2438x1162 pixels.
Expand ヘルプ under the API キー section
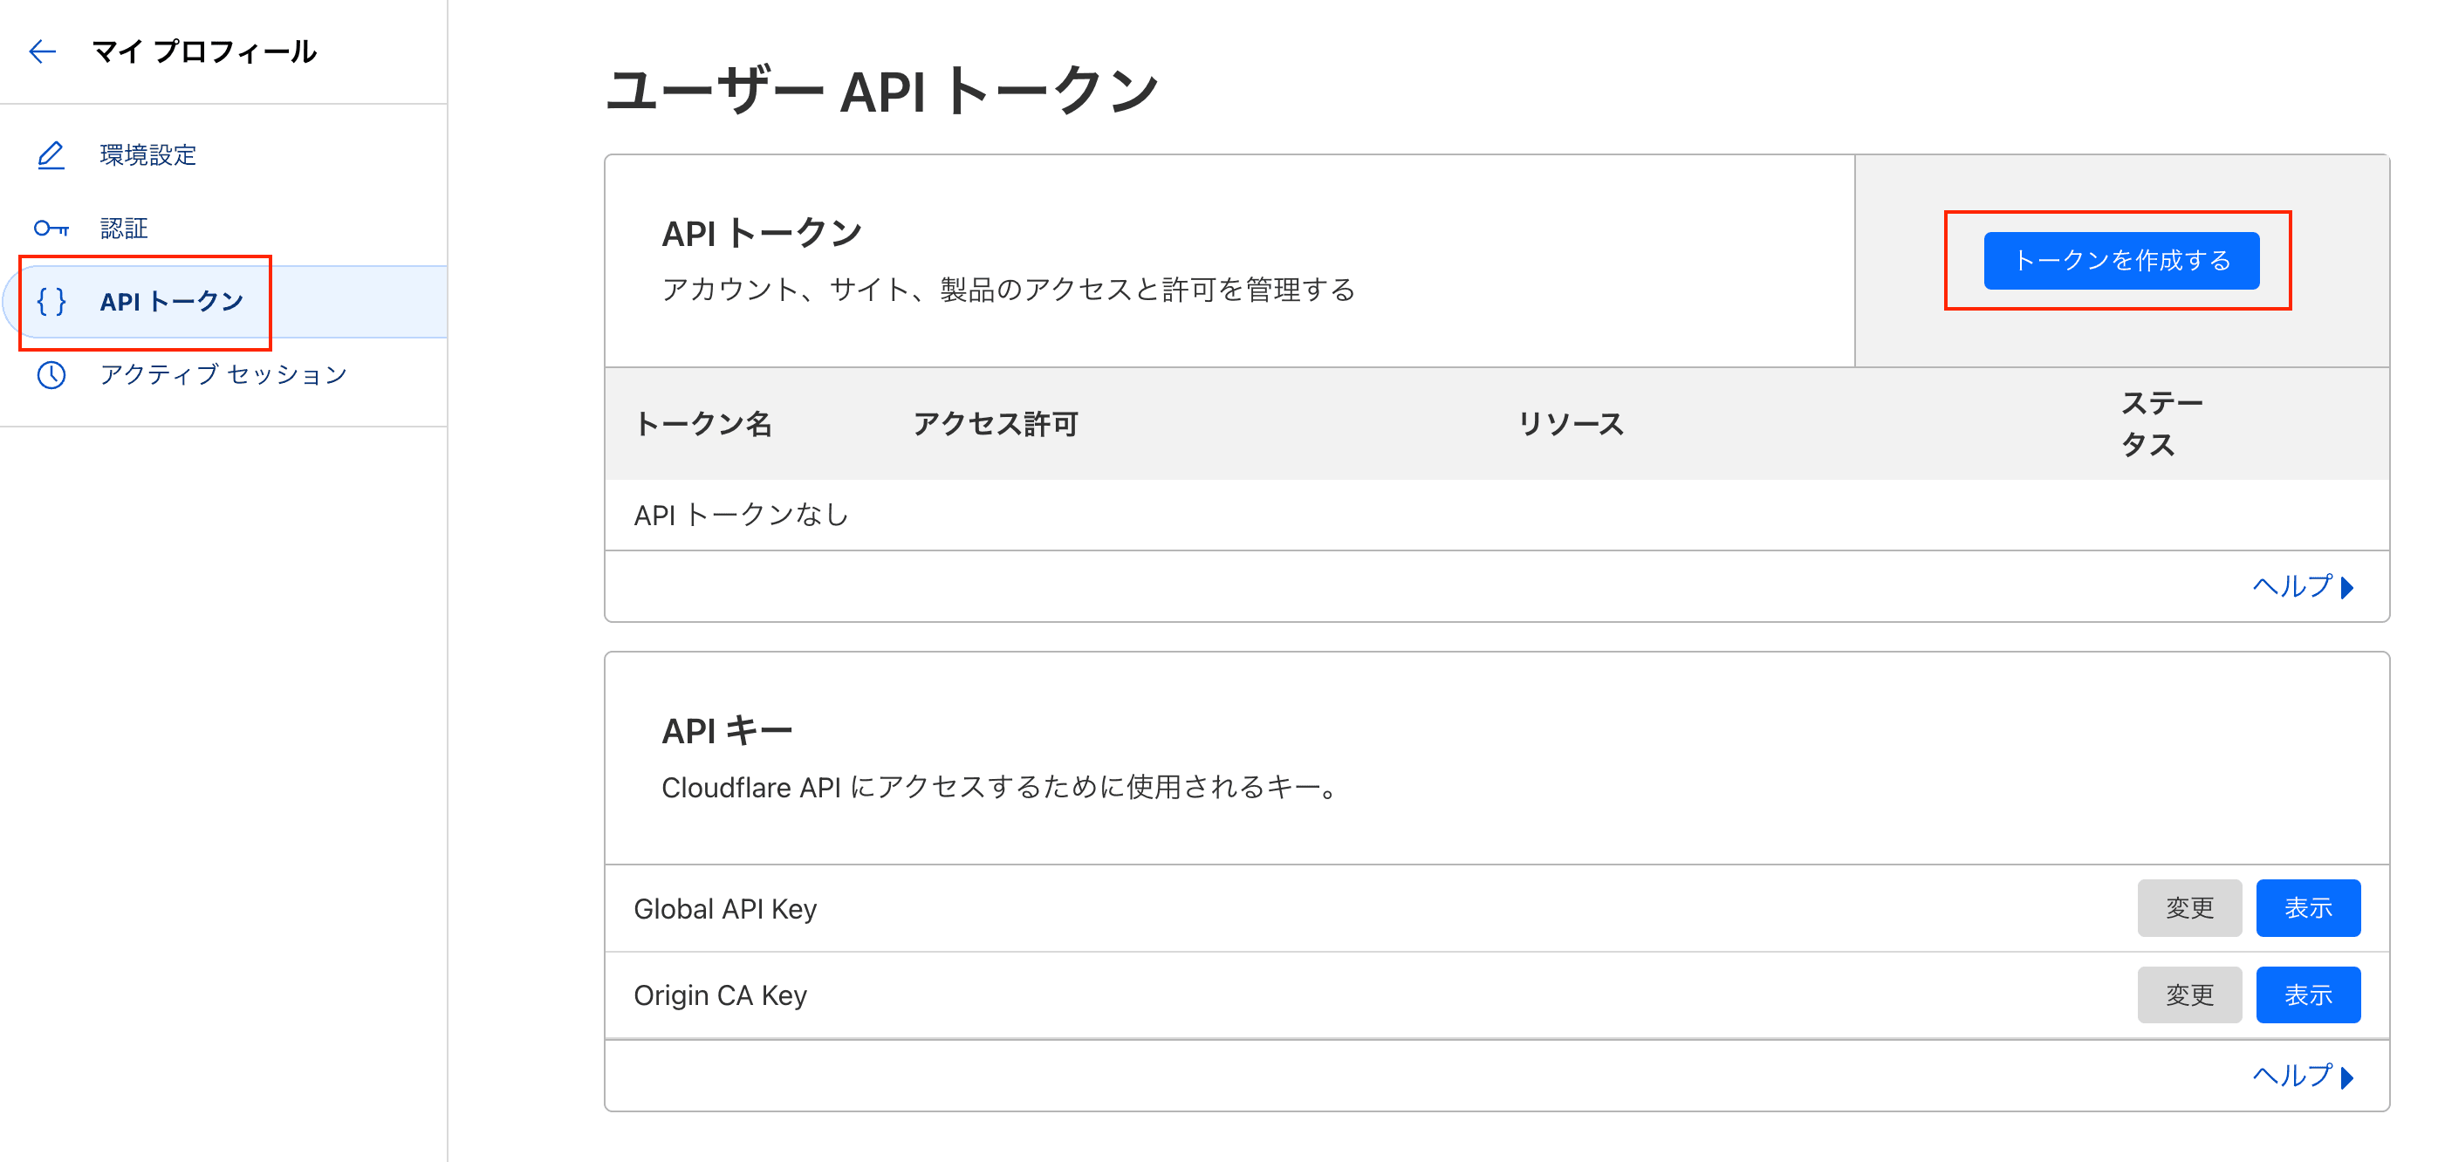(2302, 1076)
